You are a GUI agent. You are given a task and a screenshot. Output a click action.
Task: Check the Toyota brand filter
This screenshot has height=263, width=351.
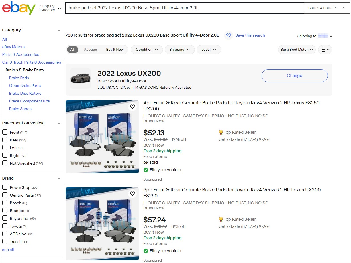(5, 226)
